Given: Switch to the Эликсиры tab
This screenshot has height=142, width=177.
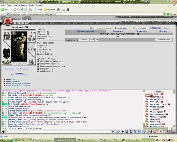Looking at the screenshot, I should tap(141, 31).
